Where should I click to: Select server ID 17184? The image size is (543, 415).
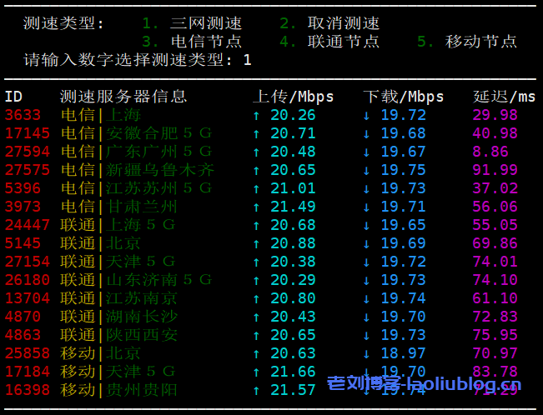click(x=28, y=372)
